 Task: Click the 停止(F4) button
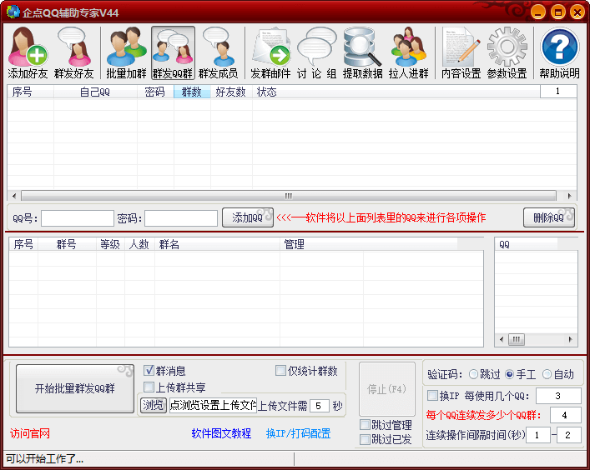point(387,389)
